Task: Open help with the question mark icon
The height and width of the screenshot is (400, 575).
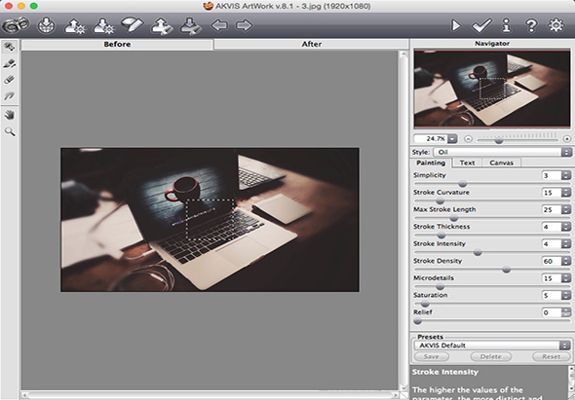Action: coord(531,25)
